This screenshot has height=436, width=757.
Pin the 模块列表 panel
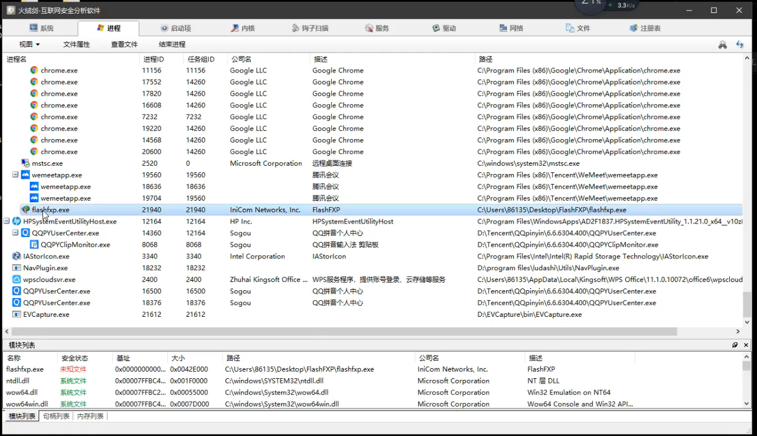[735, 345]
